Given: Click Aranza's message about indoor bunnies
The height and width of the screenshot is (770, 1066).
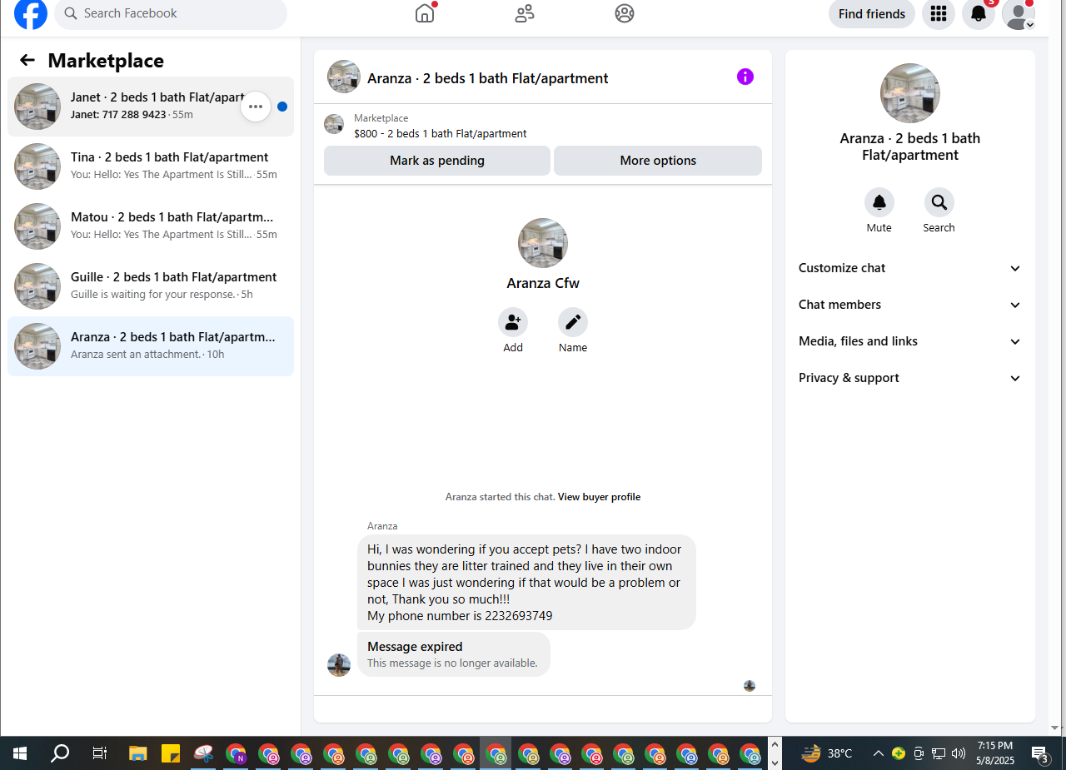Looking at the screenshot, I should (526, 583).
